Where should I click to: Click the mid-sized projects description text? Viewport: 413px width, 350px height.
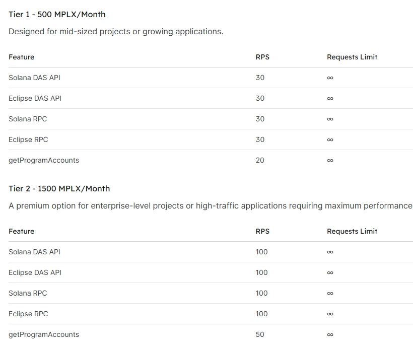(x=116, y=31)
